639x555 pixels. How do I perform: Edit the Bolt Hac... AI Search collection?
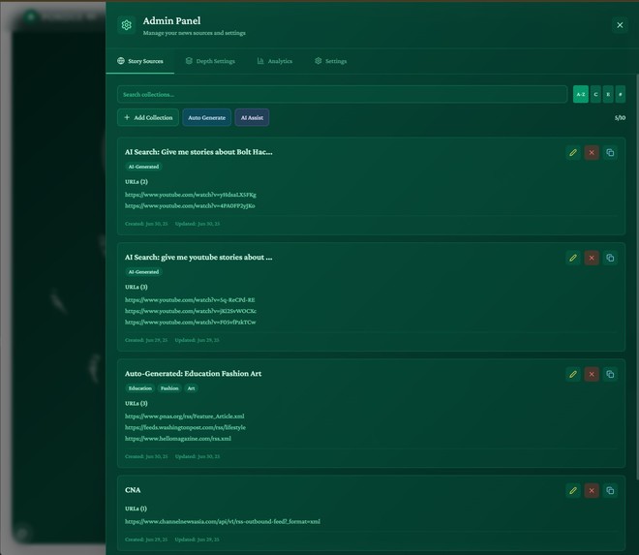coord(573,152)
